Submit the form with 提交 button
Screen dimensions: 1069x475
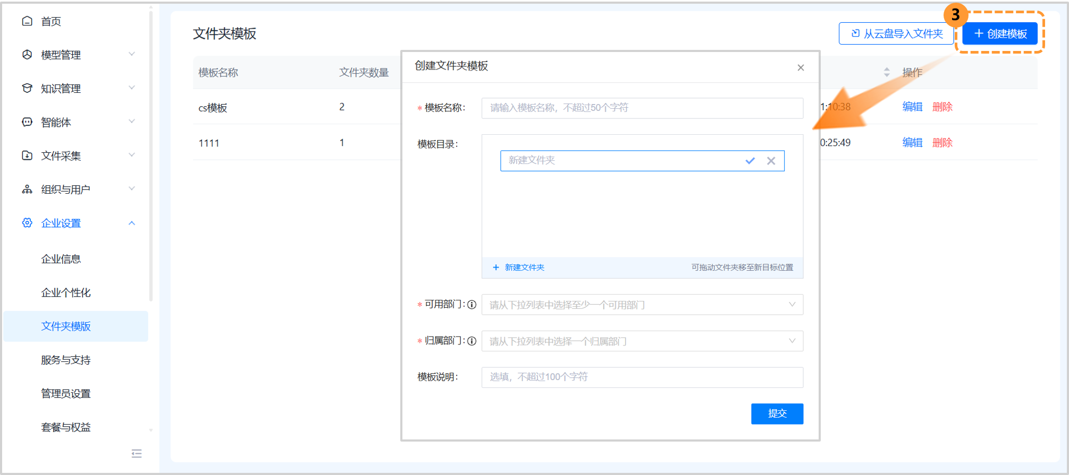pos(777,413)
